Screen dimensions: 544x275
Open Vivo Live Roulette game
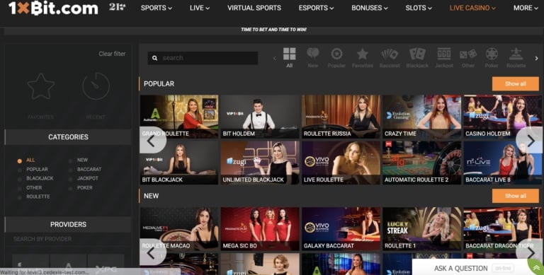coord(341,163)
